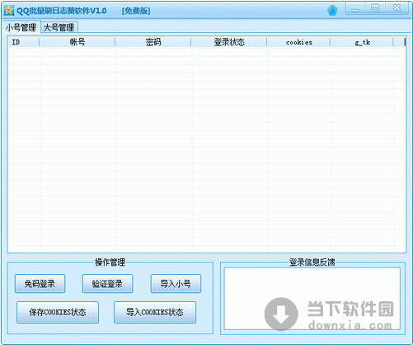The image size is (413, 345).
Task: Click the 验证登录 button
Action: (107, 284)
